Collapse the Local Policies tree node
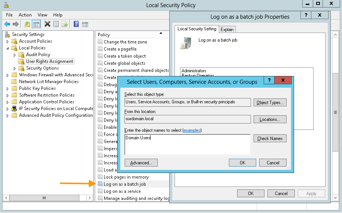Image resolution: width=342 pixels, height=213 pixels. 7,48
